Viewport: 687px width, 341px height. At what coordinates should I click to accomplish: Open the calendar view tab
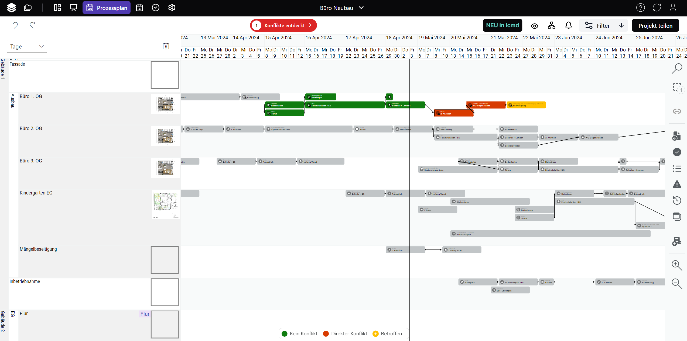click(x=139, y=8)
